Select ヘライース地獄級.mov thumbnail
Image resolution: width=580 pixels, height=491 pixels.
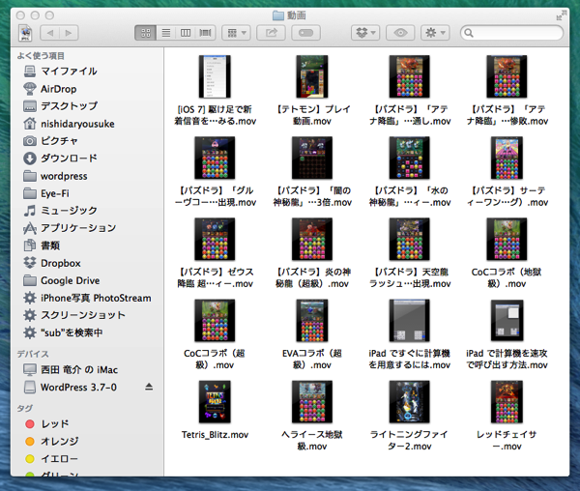pyautogui.click(x=312, y=402)
